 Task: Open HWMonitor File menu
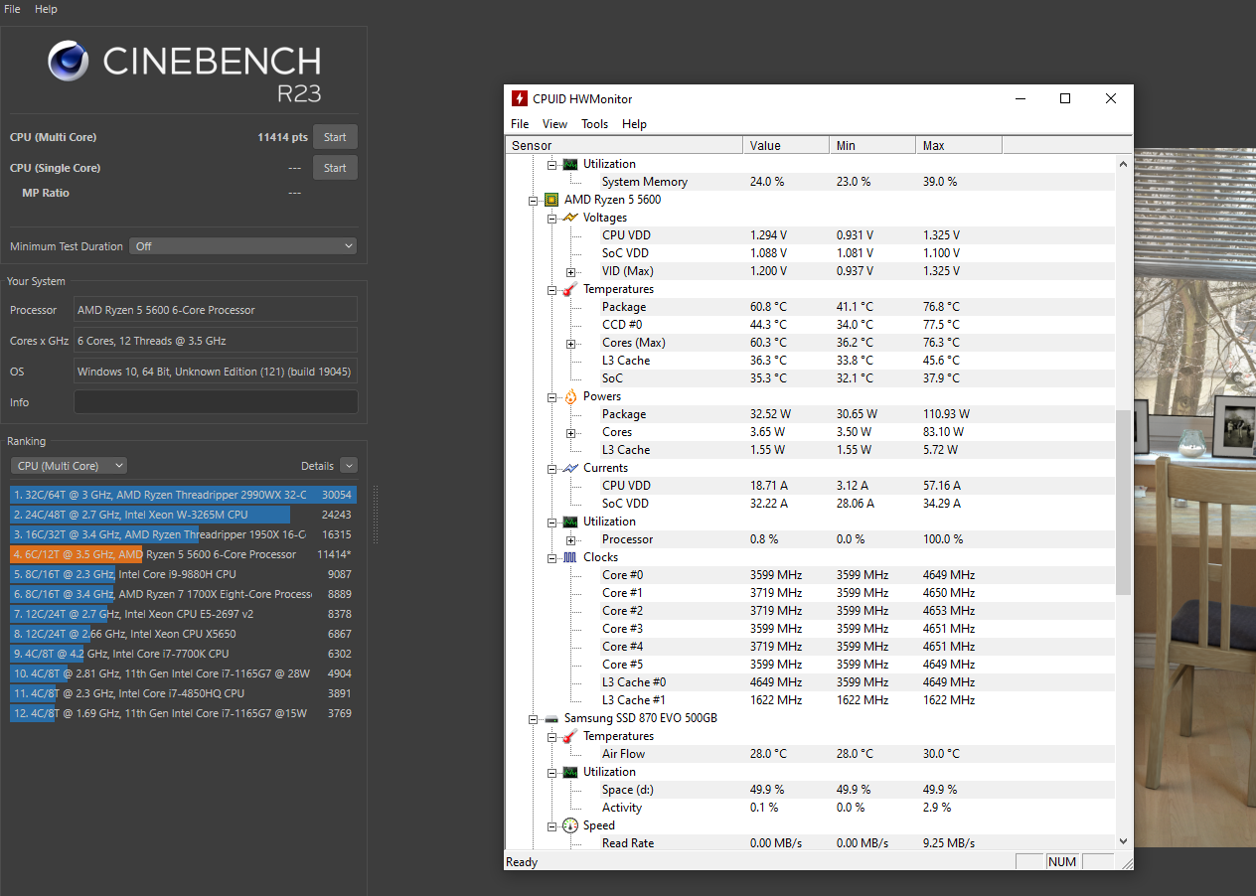point(520,124)
